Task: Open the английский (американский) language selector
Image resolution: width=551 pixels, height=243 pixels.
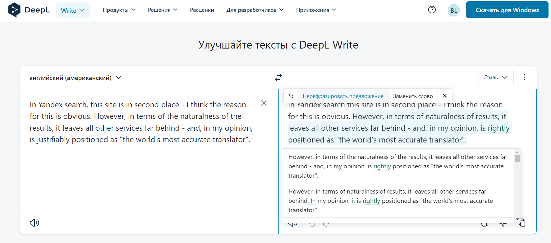Action: coord(75,78)
